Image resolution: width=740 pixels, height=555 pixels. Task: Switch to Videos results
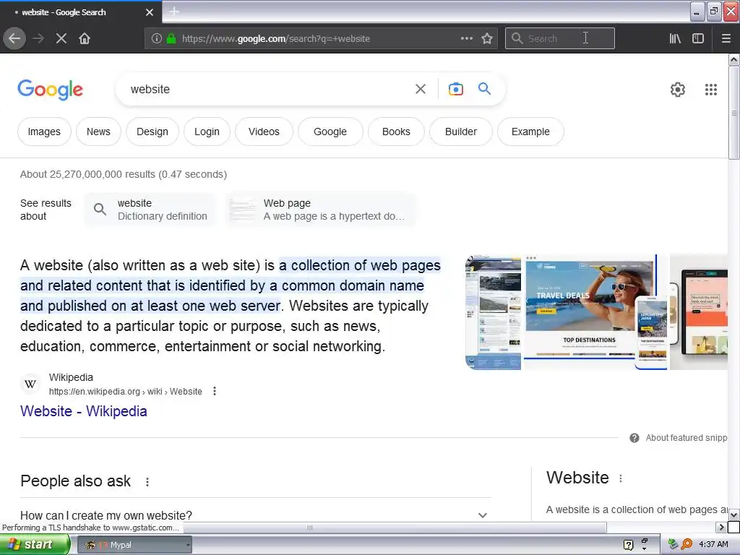pos(264,132)
